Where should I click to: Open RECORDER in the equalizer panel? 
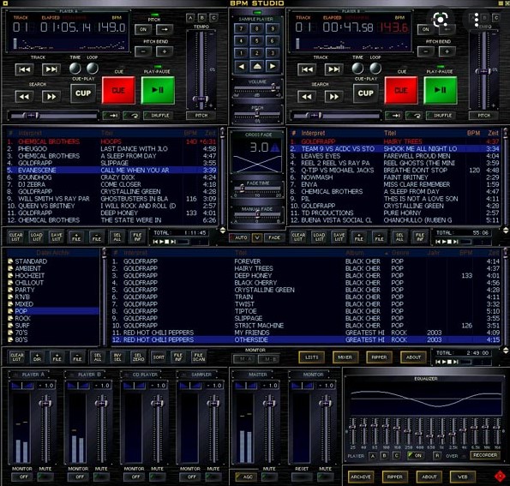pyautogui.click(x=485, y=455)
